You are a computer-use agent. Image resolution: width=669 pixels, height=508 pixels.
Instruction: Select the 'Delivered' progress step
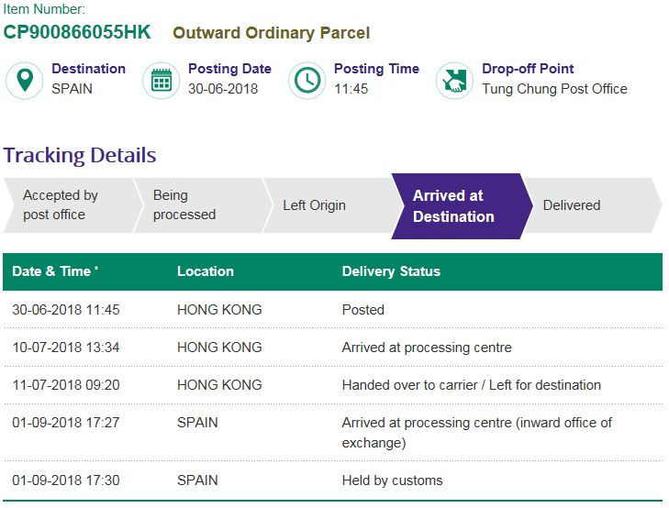click(572, 205)
